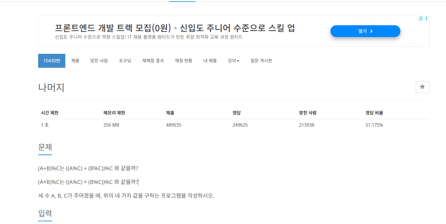Open the 맞힌 사람 tab
This screenshot has height=224, width=446.
[99, 61]
